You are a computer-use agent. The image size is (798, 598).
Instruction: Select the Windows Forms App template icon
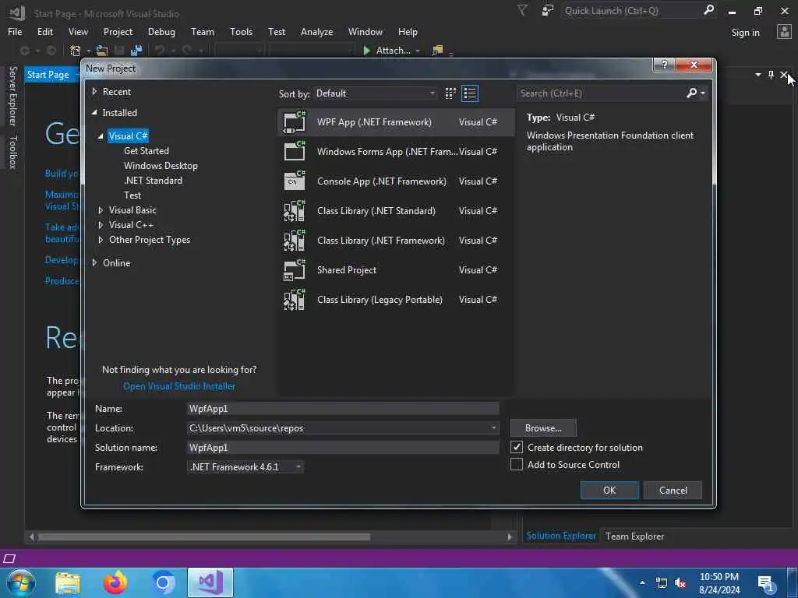tap(294, 152)
